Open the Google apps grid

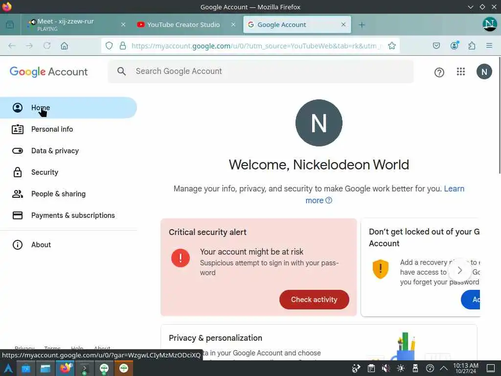[x=461, y=71]
